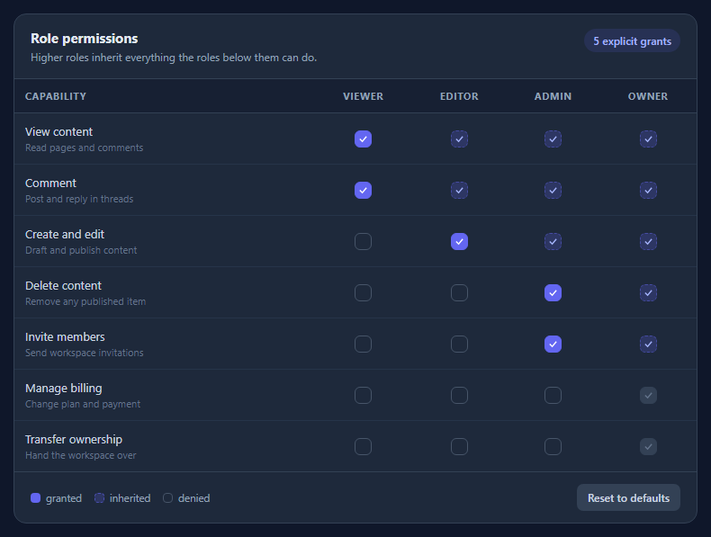Uncheck Admin permission for Delete content
Image resolution: width=711 pixels, height=537 pixels.
(x=553, y=292)
